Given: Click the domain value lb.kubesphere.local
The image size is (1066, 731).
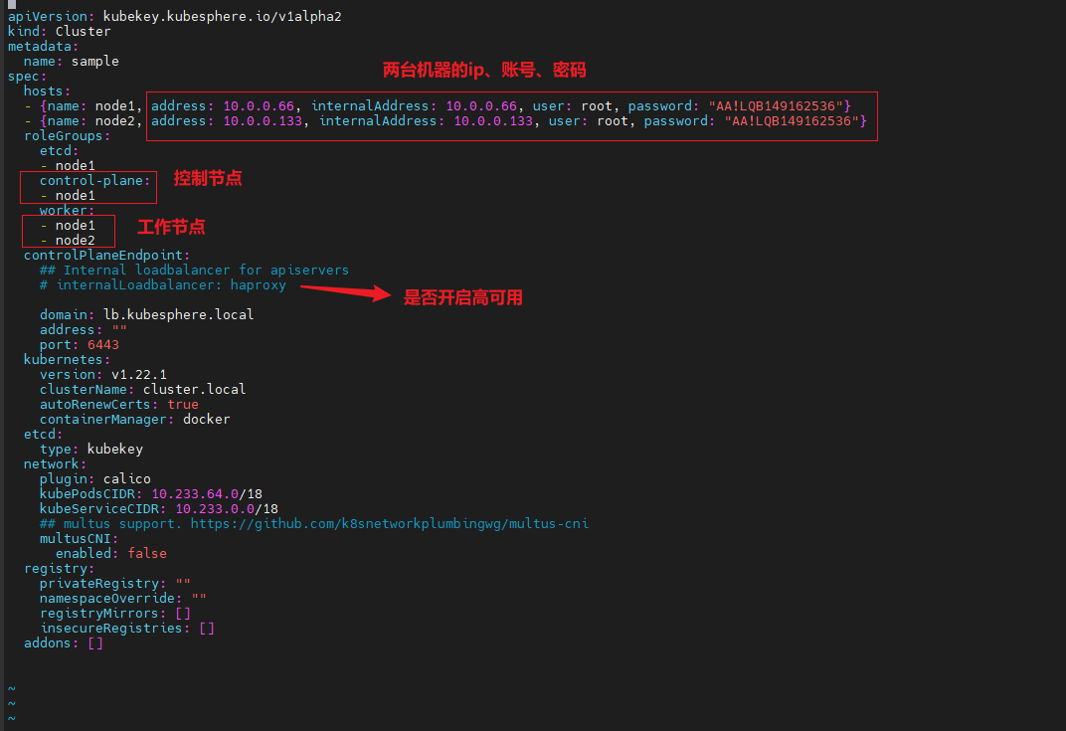Looking at the screenshot, I should click(178, 315).
